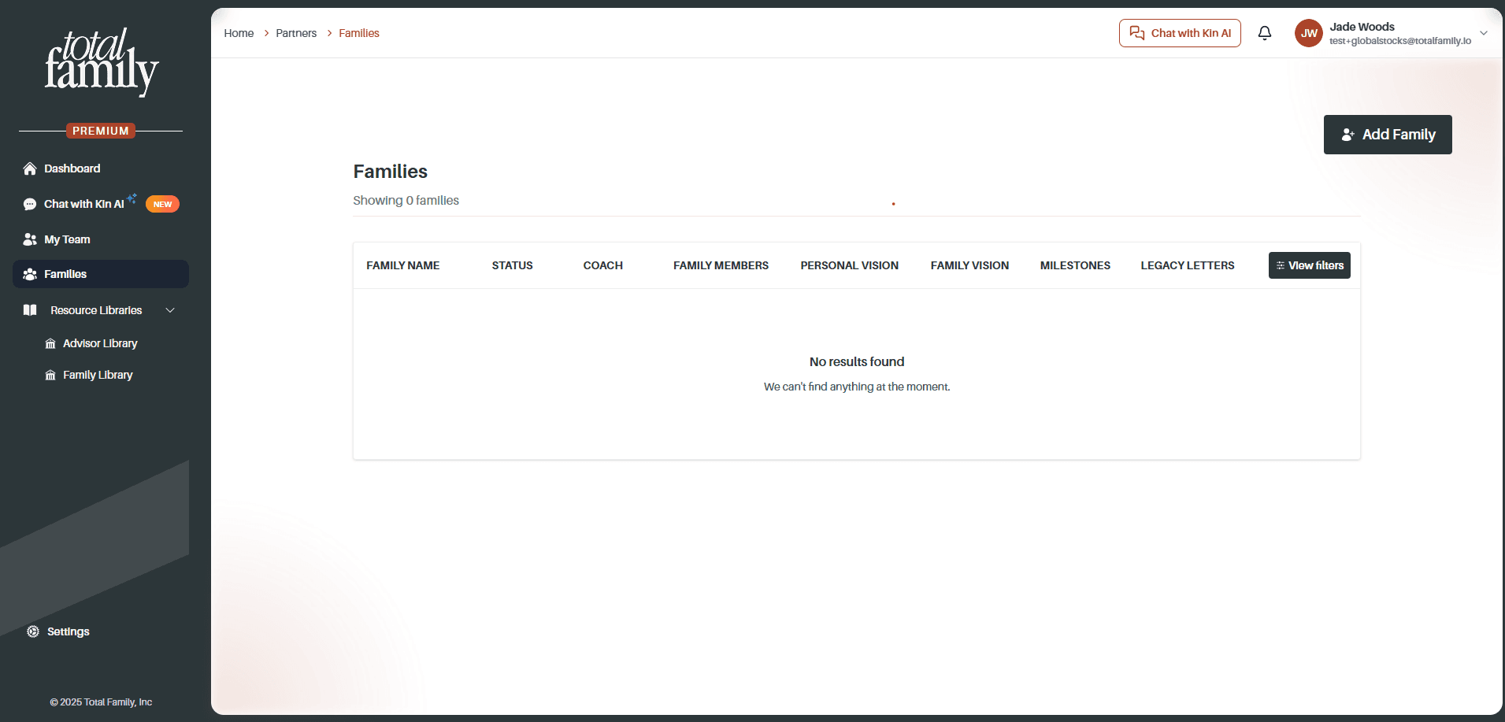Image resolution: width=1505 pixels, height=722 pixels.
Task: Click the NEW badge beside Chat with Kin AI
Action: coord(162,204)
